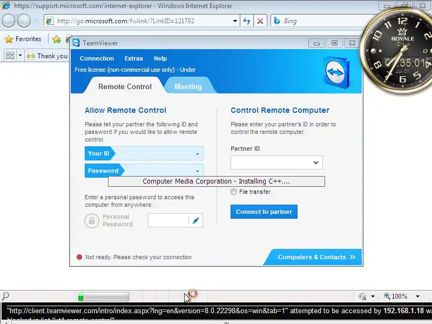Click the 'Installing C++....' banner
432x324 pixels.
click(217, 181)
